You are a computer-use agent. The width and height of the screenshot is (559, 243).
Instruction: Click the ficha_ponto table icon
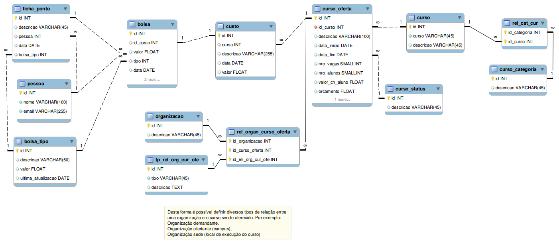coord(17,9)
